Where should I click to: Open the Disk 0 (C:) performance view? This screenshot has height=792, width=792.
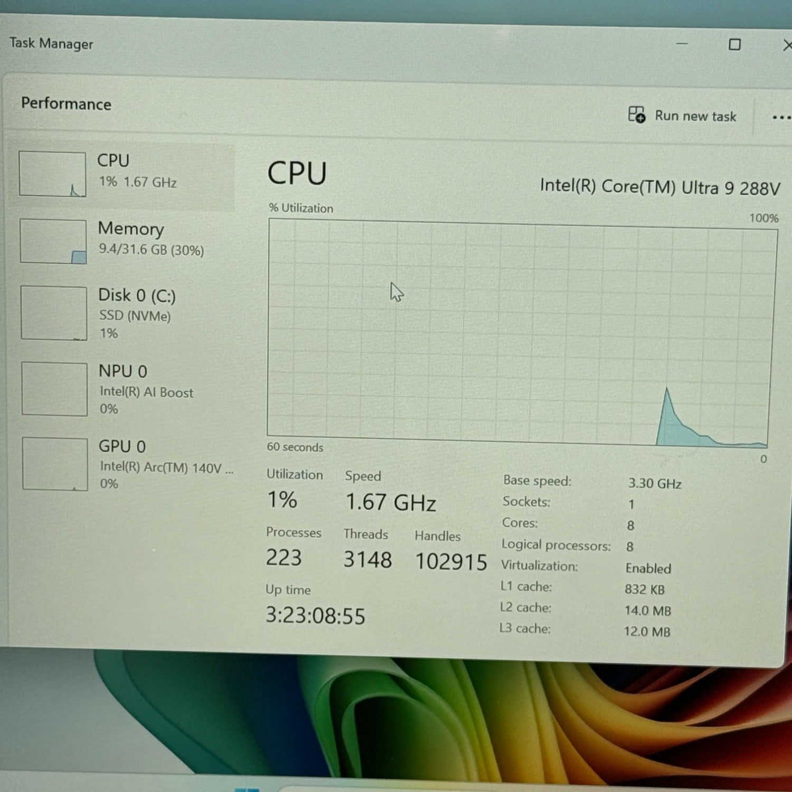(x=137, y=296)
